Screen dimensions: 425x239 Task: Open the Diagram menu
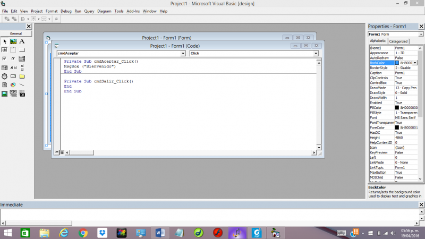104,11
